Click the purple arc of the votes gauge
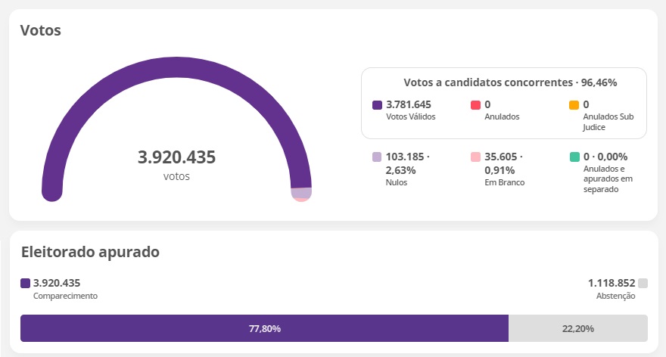This screenshot has width=666, height=357. (176, 67)
